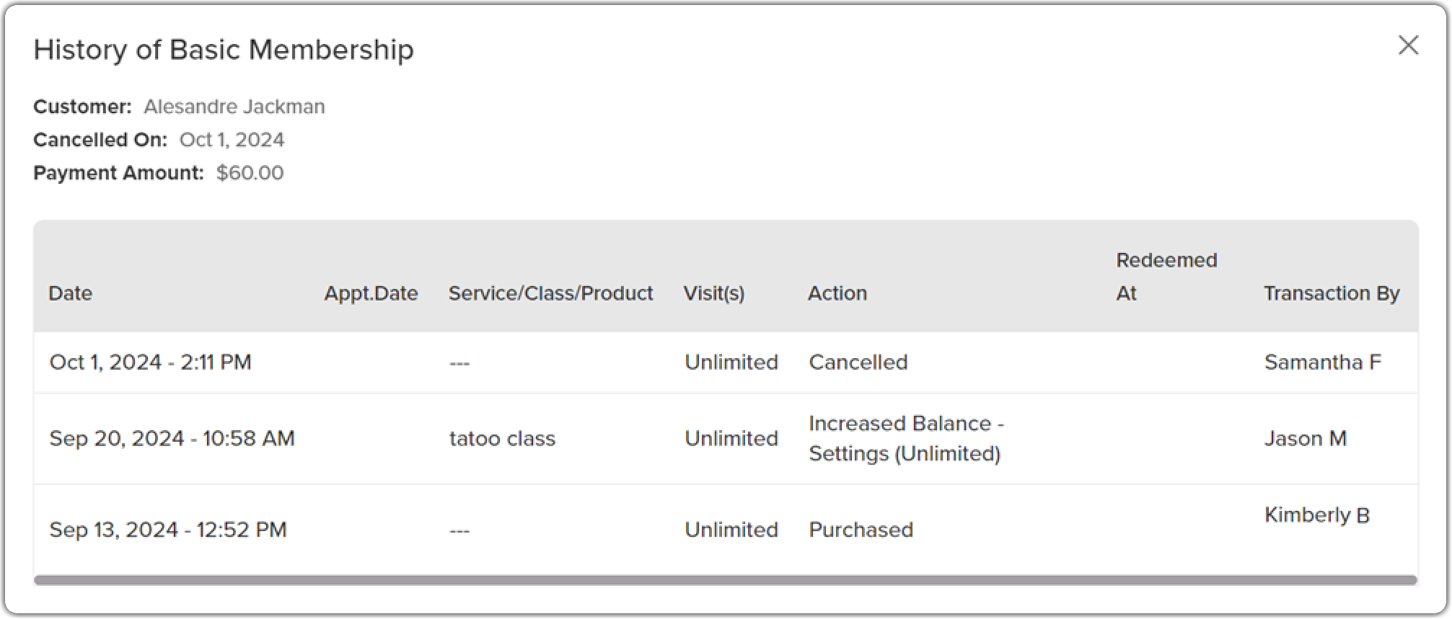Click the Cancelled action cell

(x=858, y=362)
